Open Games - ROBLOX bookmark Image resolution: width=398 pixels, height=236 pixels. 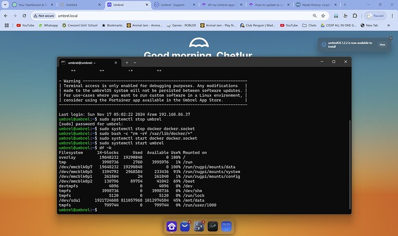coord(182,25)
